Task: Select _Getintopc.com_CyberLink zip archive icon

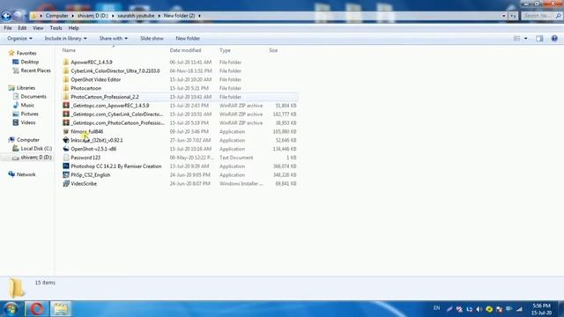Action: [x=66, y=114]
